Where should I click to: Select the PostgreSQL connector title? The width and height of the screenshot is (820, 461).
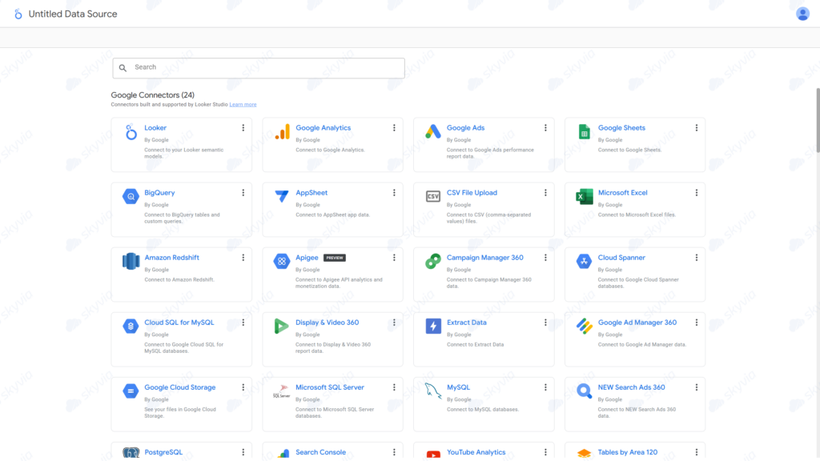(163, 452)
